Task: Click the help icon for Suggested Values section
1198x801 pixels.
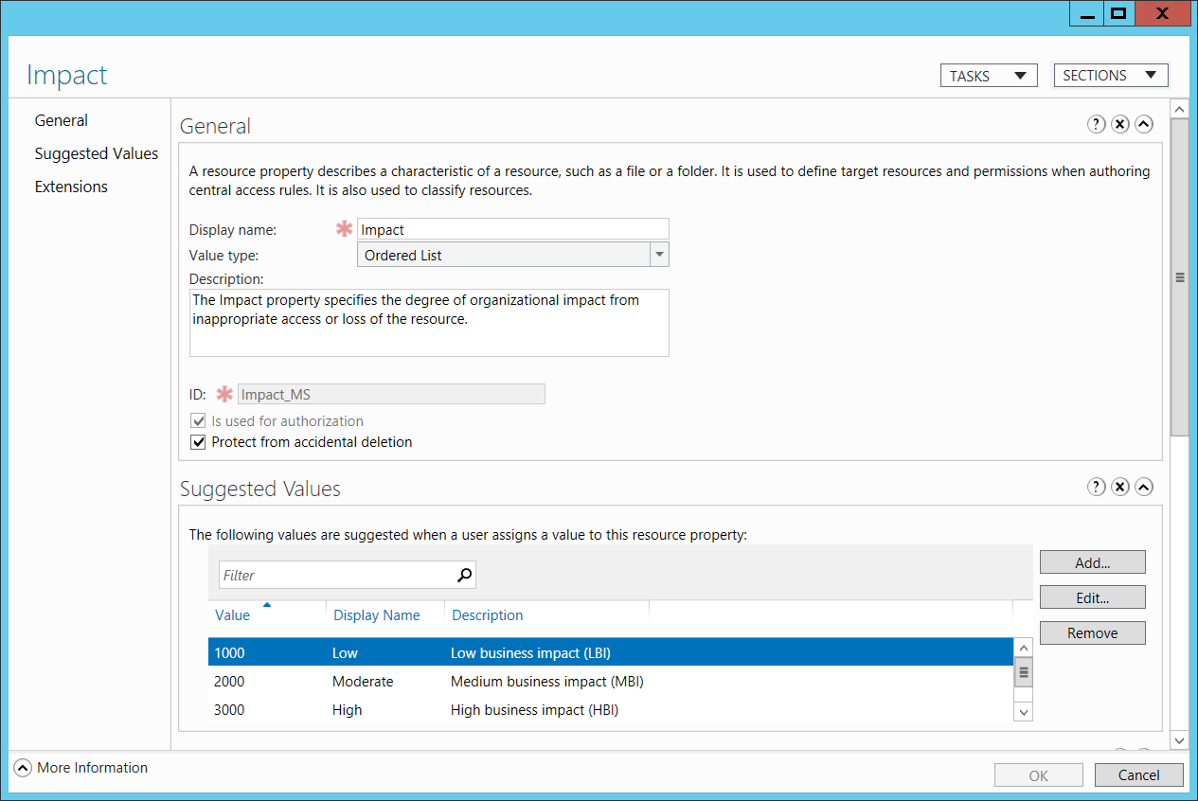Action: tap(1096, 487)
